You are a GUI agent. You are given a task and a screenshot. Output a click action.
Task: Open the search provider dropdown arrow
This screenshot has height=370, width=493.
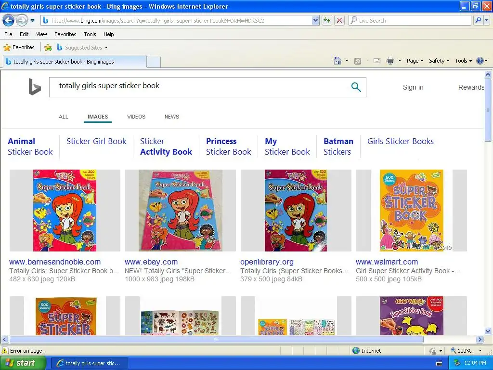(x=486, y=21)
